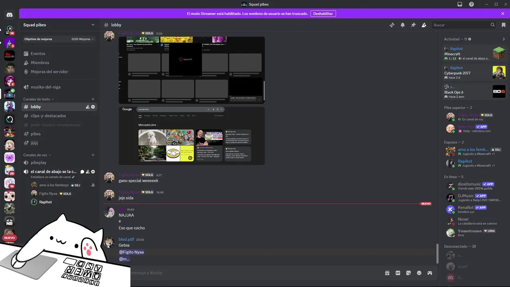
Task: Toggle the member list visibility
Action: [424, 25]
